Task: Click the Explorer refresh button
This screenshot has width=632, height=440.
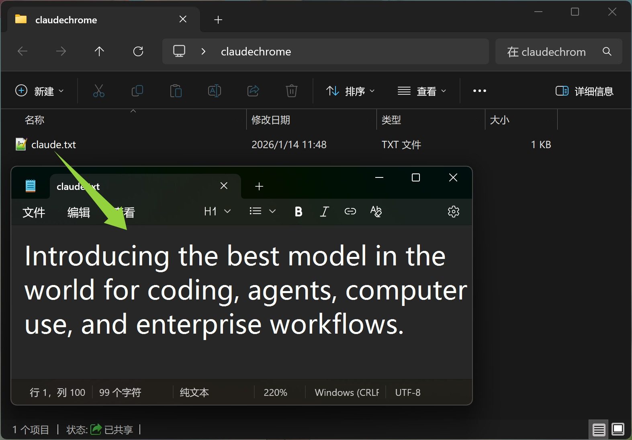Action: 138,51
